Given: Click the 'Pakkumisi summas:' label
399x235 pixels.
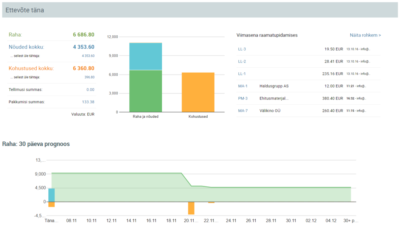Looking at the screenshot, I should tap(27, 102).
